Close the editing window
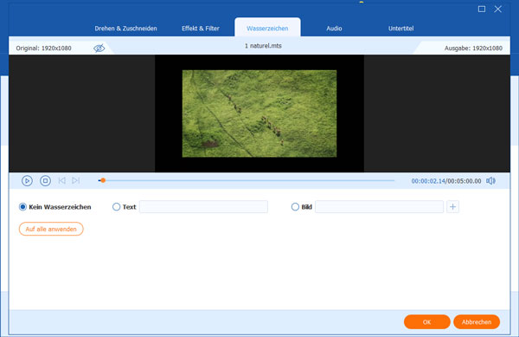519x337 pixels. pos(498,9)
